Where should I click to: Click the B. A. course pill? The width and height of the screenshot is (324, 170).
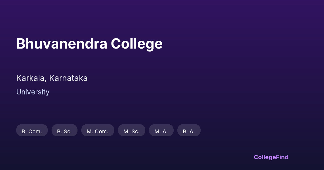click(189, 131)
